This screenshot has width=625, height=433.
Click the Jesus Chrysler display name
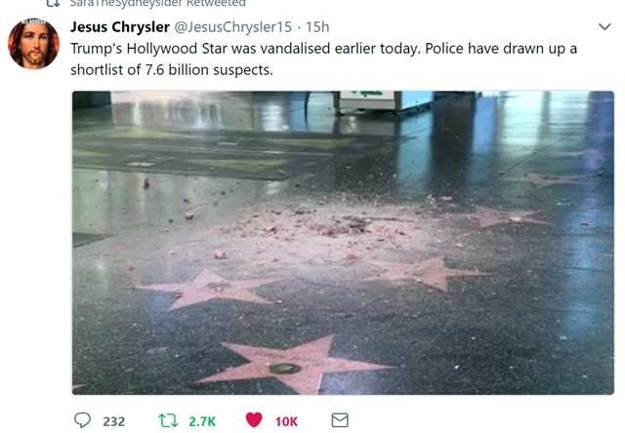click(x=120, y=27)
